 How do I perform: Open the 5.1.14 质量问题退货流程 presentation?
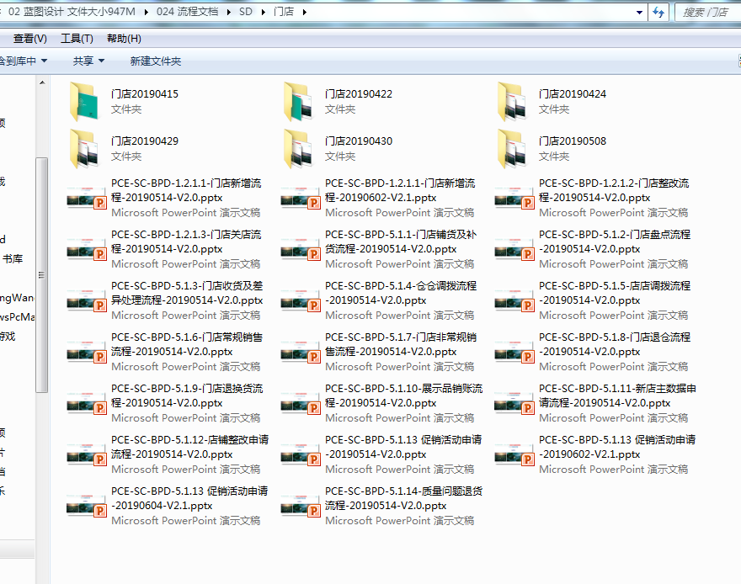401,498
